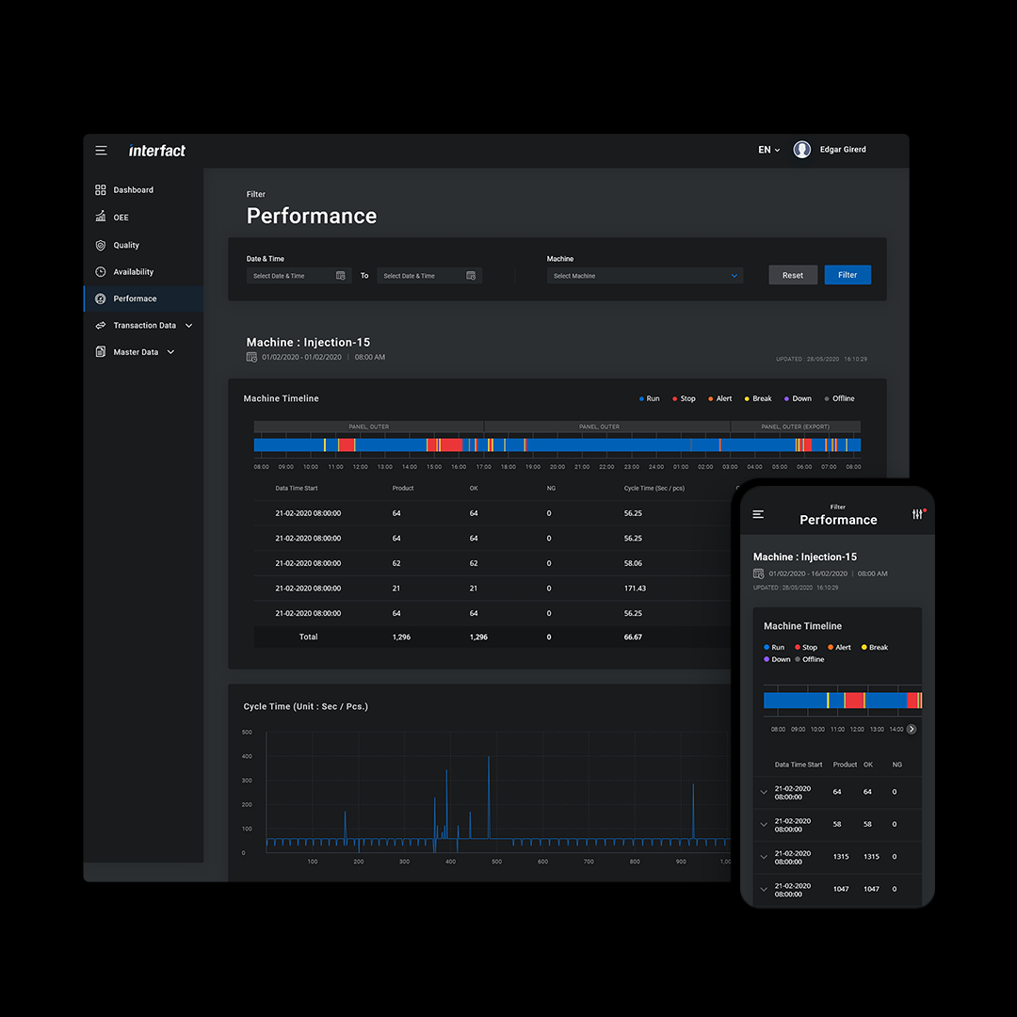The width and height of the screenshot is (1017, 1017).
Task: Click calendar icon in start Date & Time field
Action: pos(341,276)
